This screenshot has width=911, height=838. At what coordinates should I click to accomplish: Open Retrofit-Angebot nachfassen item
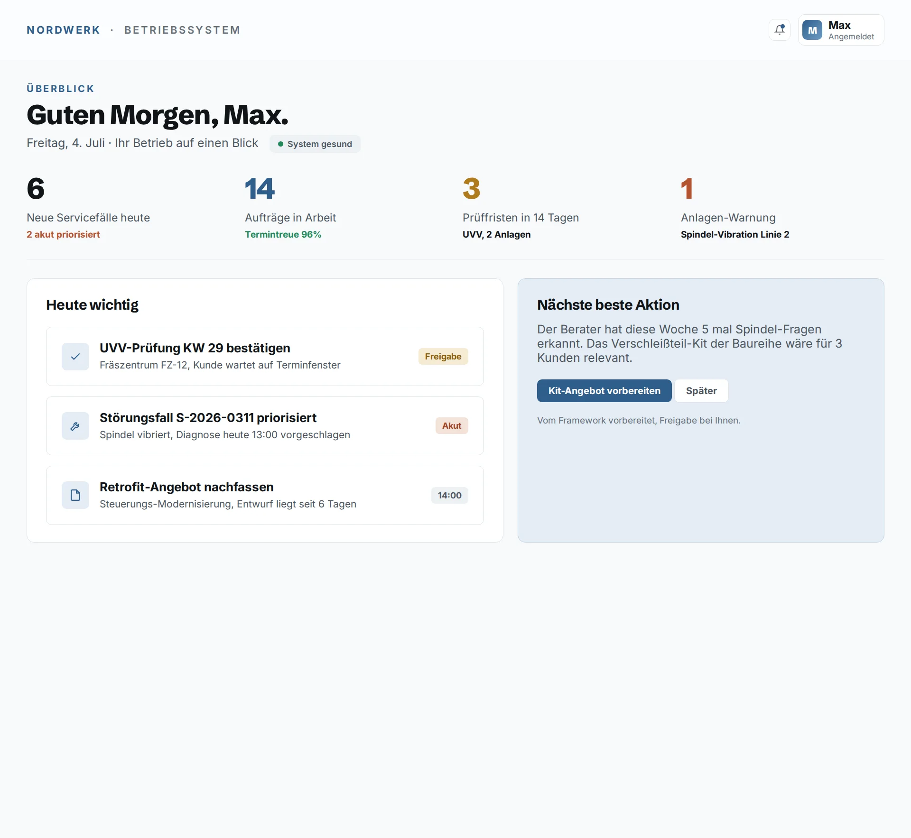coord(265,495)
